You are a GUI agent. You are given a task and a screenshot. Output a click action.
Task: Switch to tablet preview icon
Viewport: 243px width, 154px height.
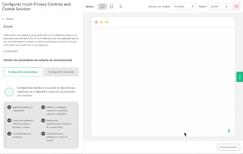112,6
